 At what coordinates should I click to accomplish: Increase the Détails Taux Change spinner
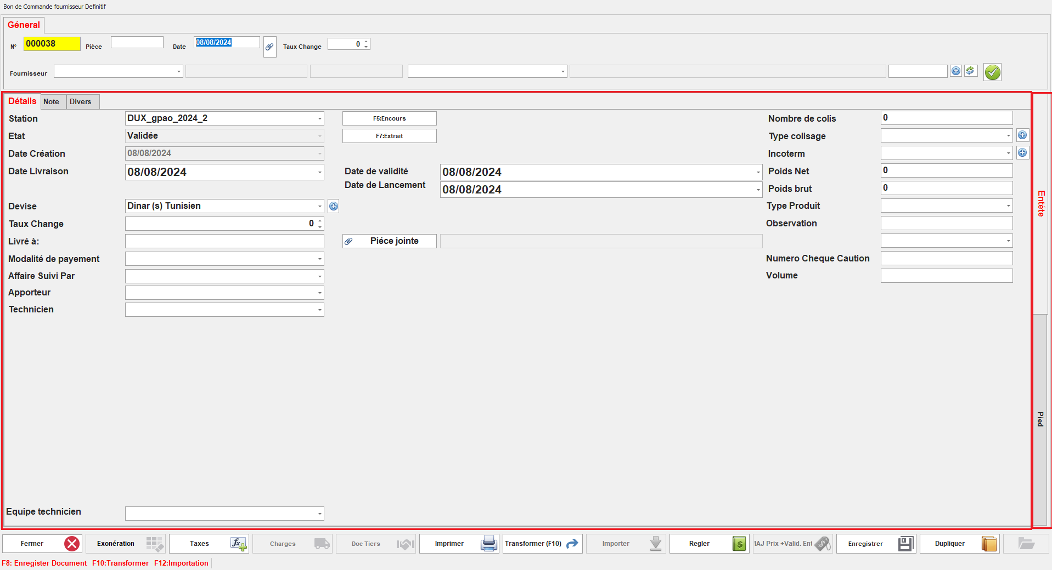(320, 220)
